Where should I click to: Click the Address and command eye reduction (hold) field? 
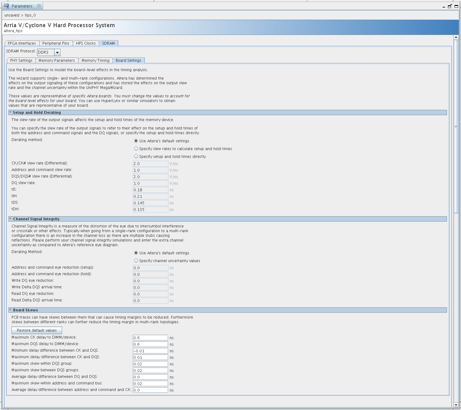click(x=150, y=274)
